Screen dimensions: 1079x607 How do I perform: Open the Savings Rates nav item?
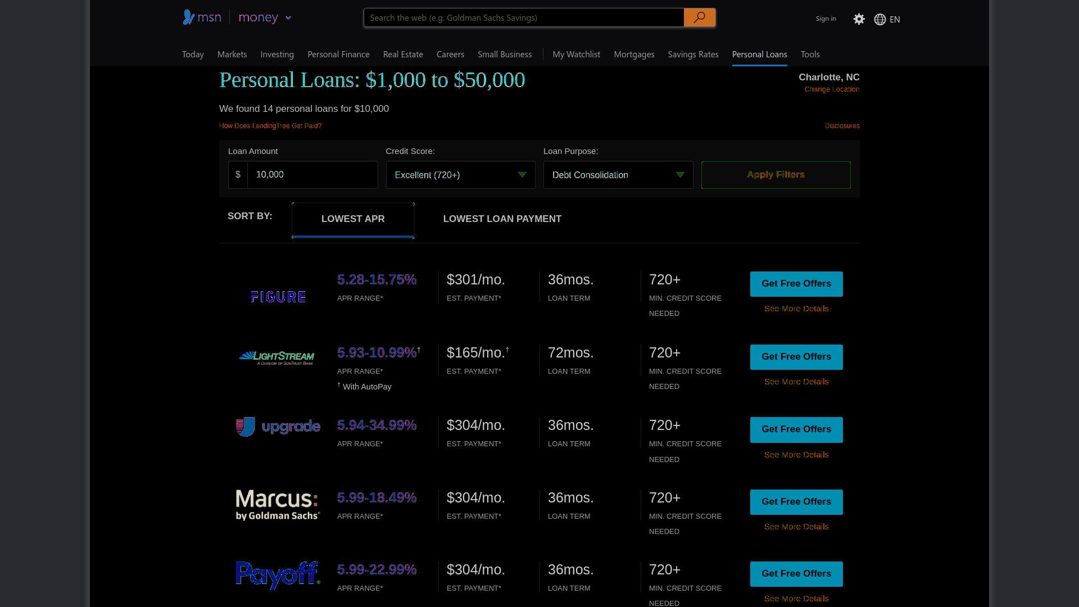693,55
